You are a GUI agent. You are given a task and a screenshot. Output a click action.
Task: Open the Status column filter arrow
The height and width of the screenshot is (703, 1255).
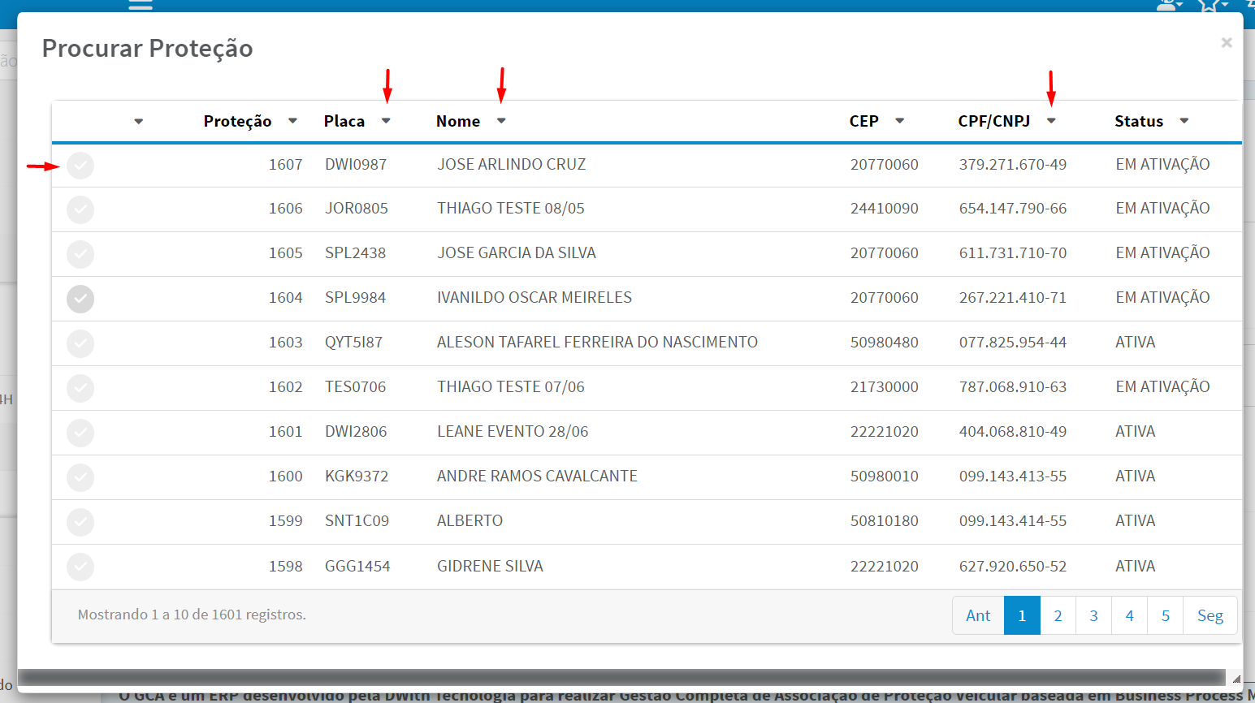point(1184,121)
